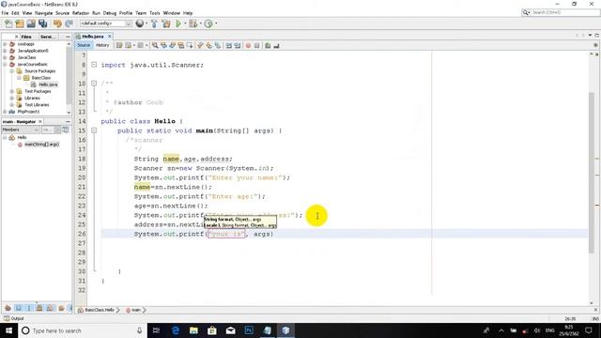Click the Comment editor toolbar icon
601x338 pixels.
(x=268, y=46)
